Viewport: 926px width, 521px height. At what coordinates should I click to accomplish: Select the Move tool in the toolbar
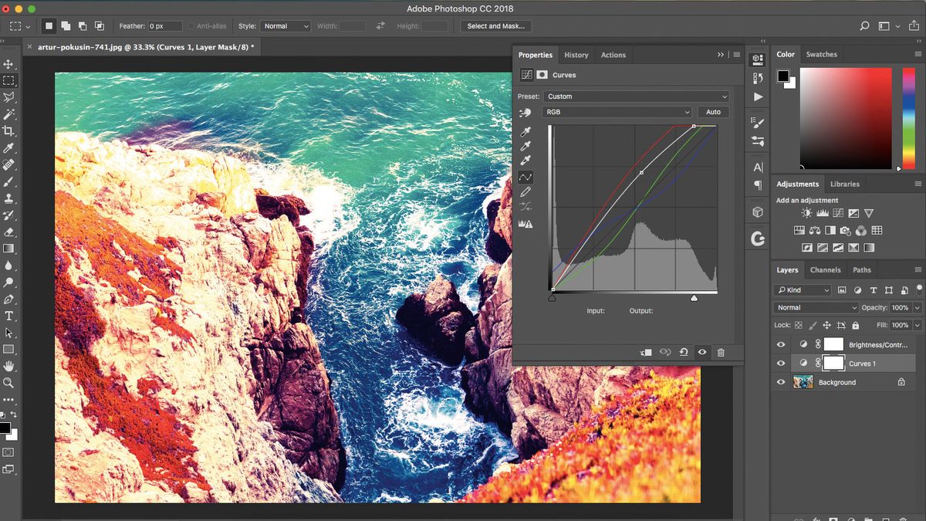(10, 64)
